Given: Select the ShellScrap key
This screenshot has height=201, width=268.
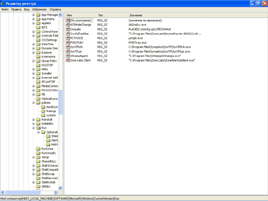Looking at the screenshot, I should [48, 174].
